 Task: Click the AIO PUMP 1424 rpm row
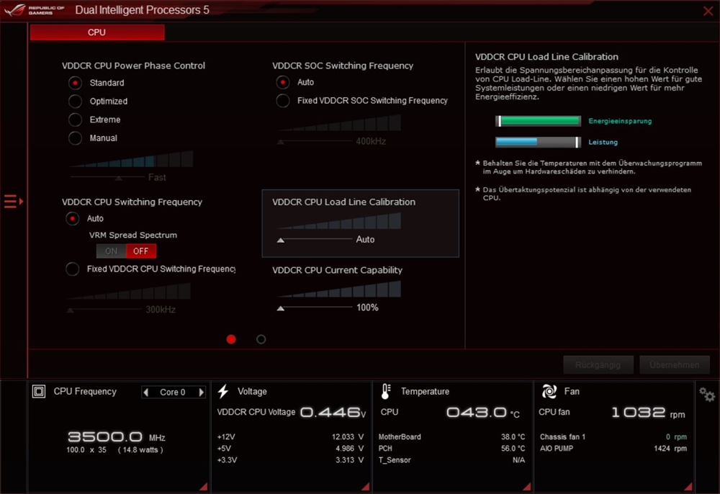[613, 449]
